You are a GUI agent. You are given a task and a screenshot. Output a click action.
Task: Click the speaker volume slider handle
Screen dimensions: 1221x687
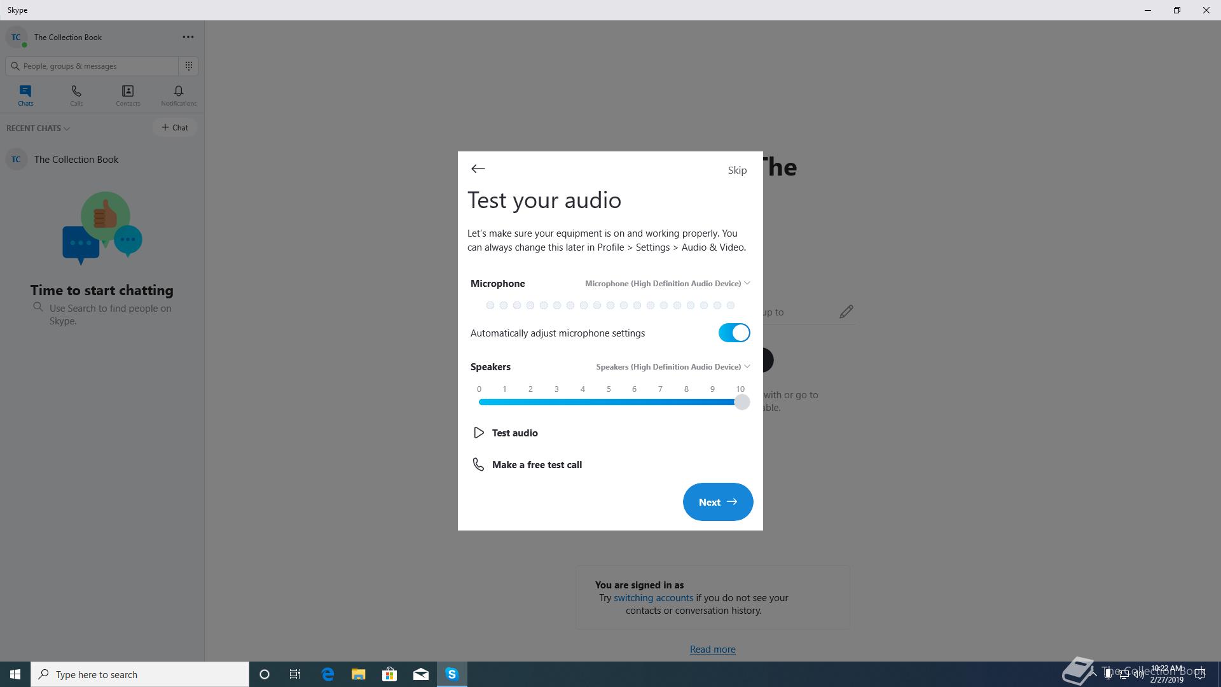click(x=742, y=402)
